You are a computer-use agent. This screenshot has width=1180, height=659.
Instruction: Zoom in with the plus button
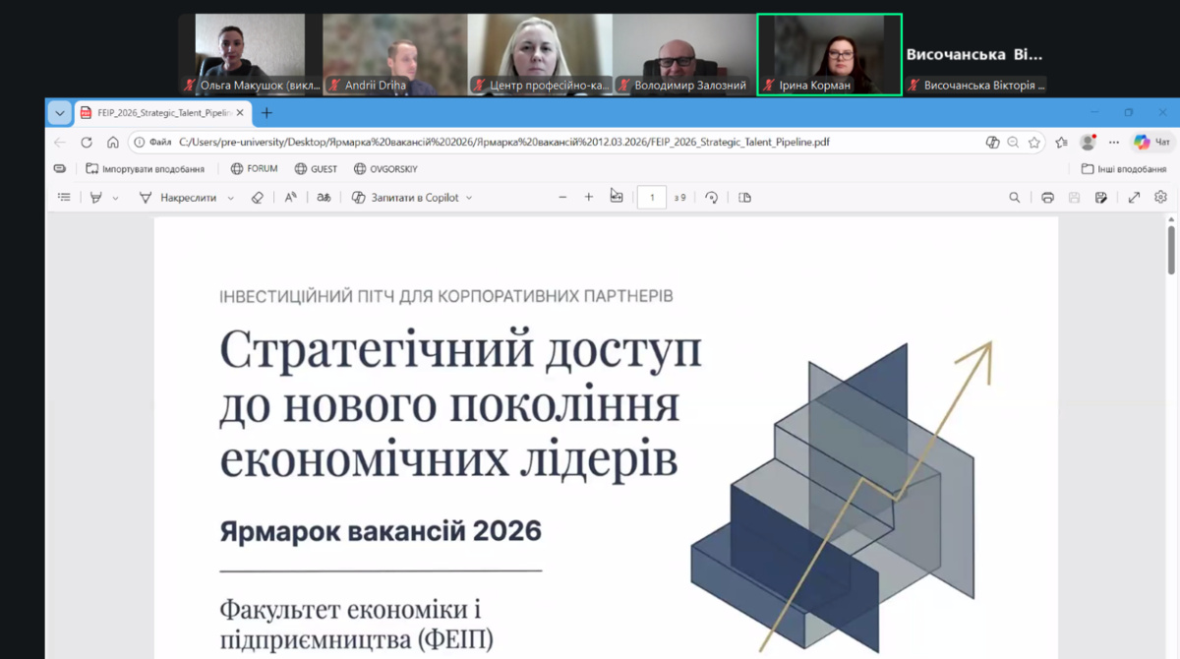[589, 198]
